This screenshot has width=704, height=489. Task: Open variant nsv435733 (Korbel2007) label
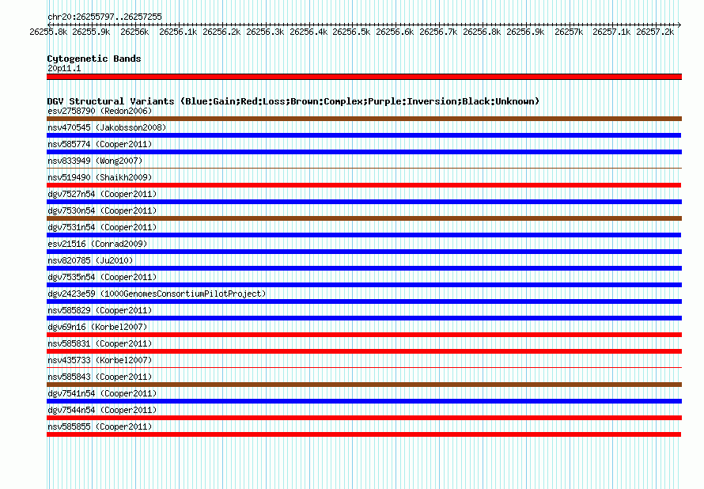click(100, 360)
